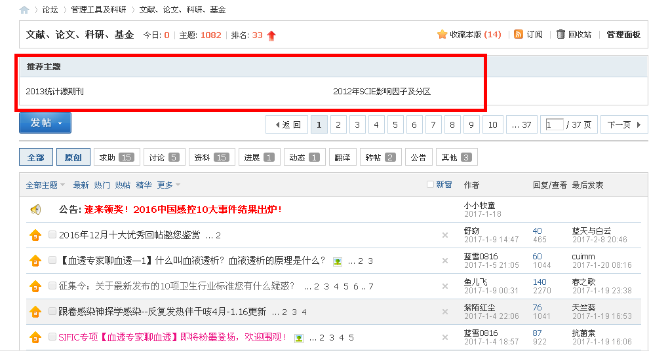Open the 2013统计源期刊 recommended topic
Image resolution: width=649 pixels, height=351 pixels.
coord(55,92)
